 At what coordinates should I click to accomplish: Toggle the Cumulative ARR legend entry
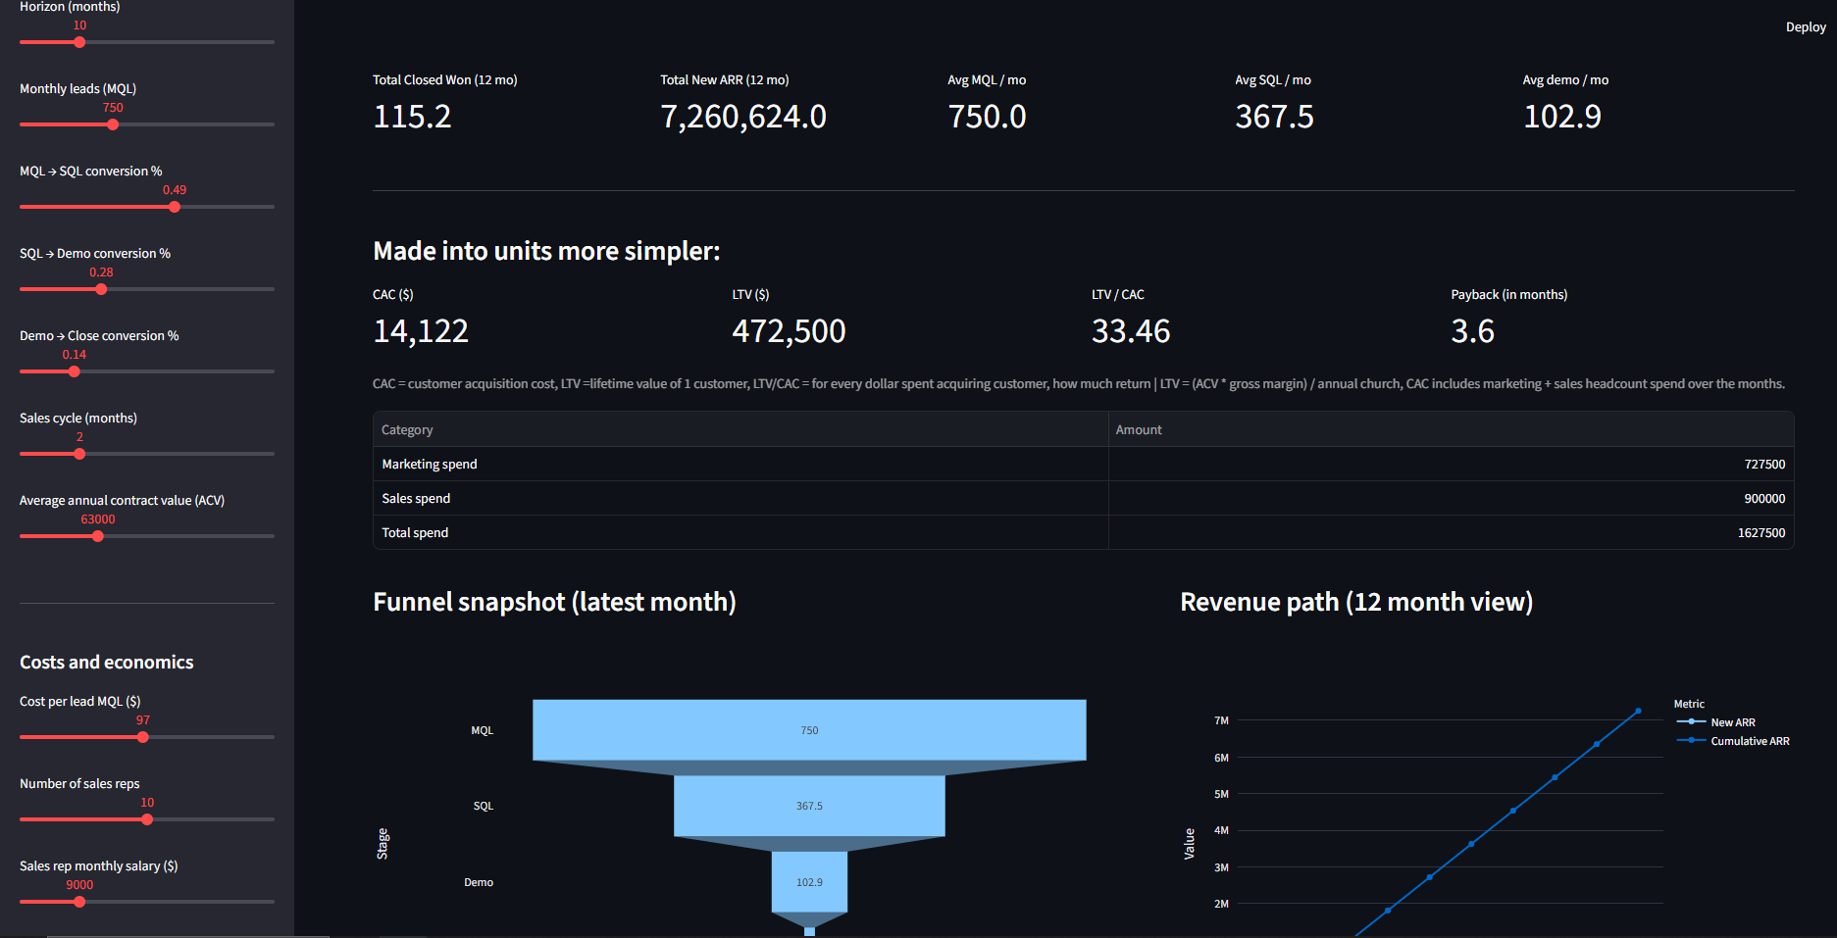pyautogui.click(x=1749, y=741)
